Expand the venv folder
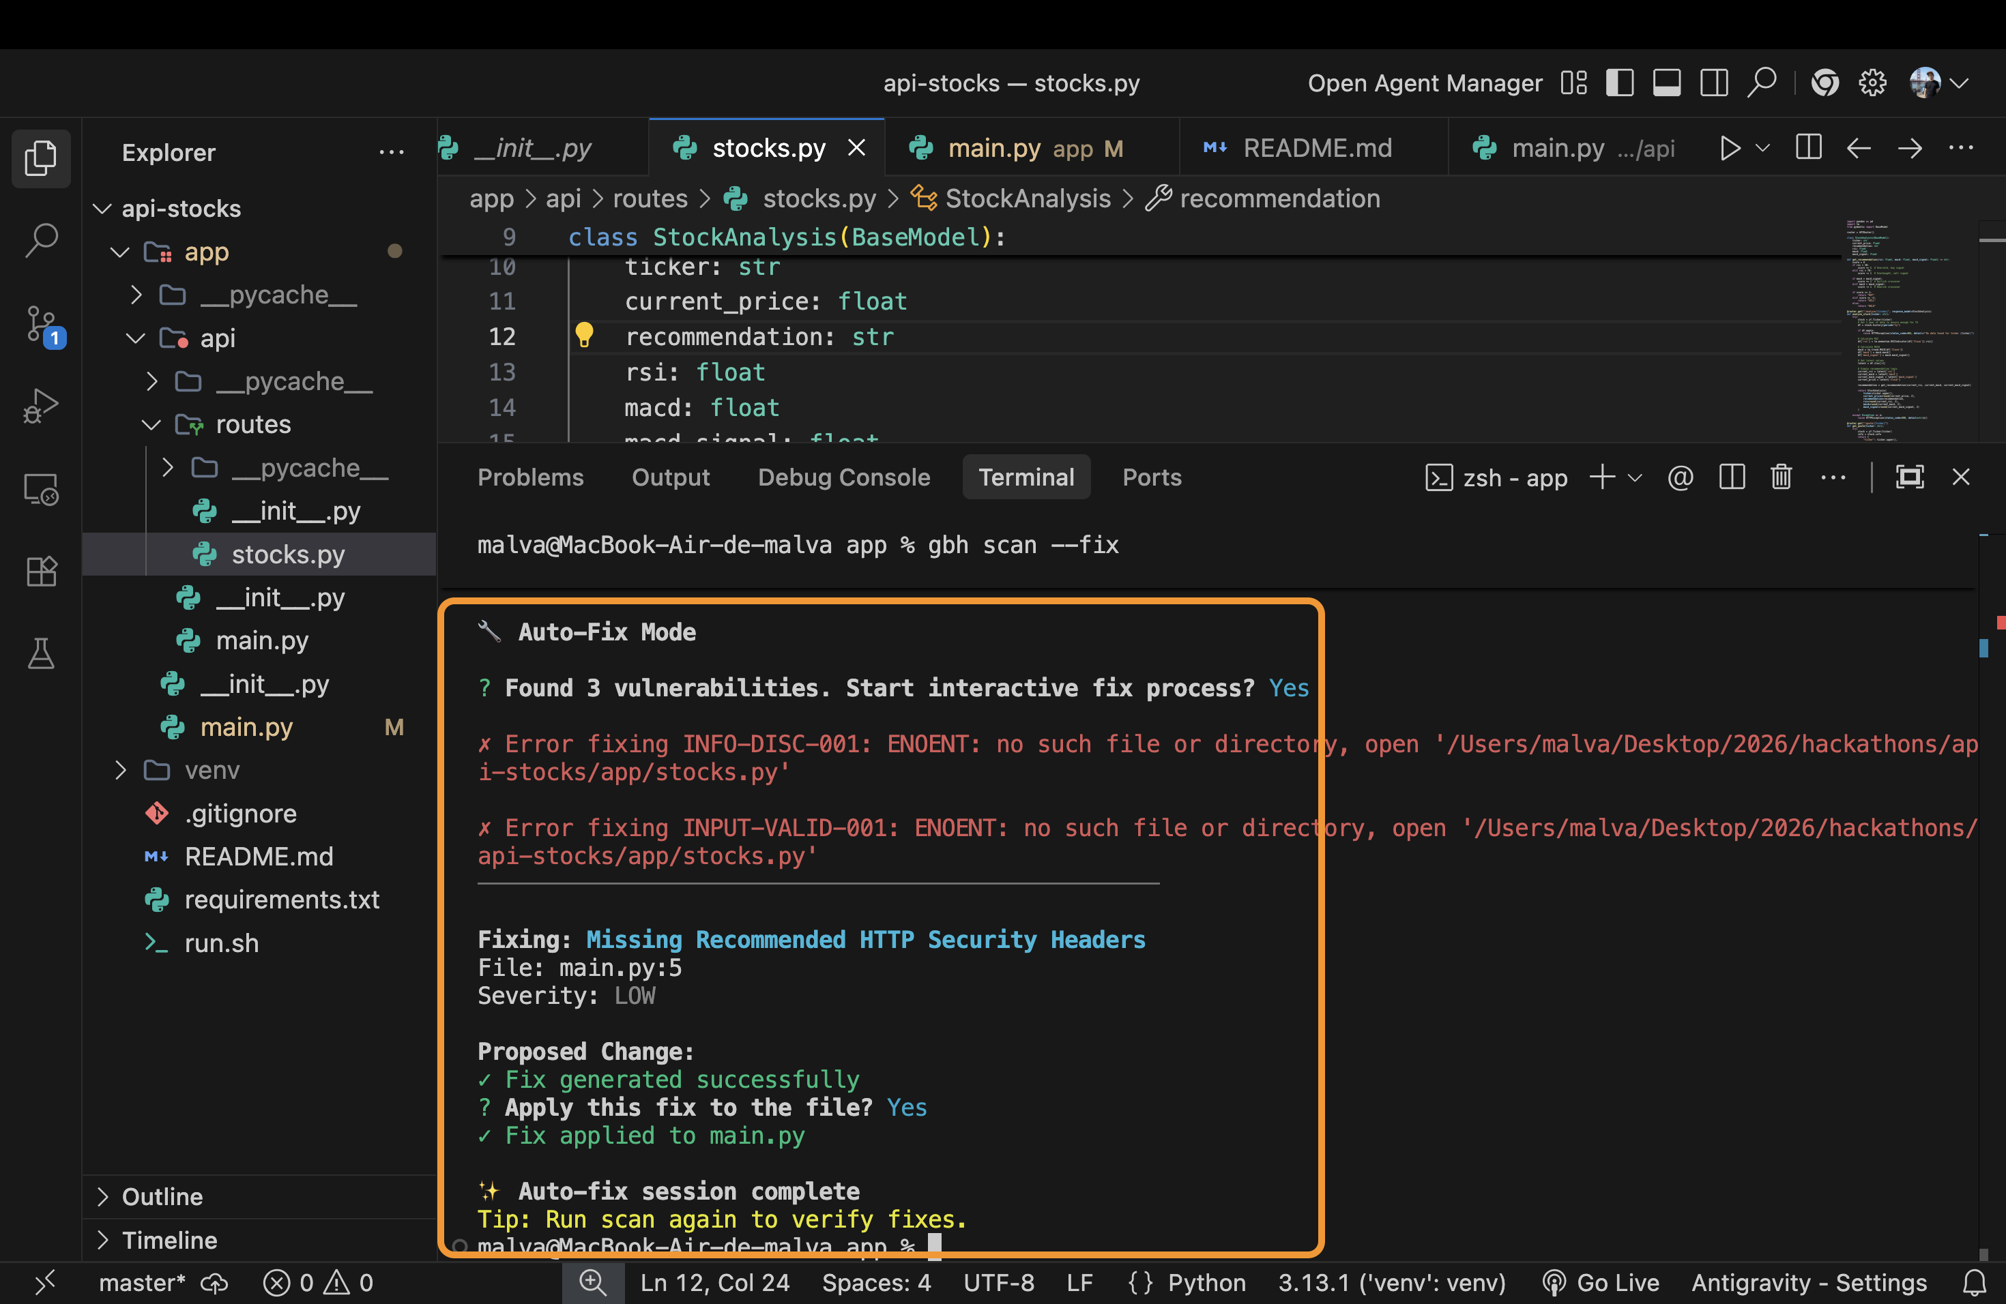Viewport: 2006px width, 1304px height. coord(211,770)
